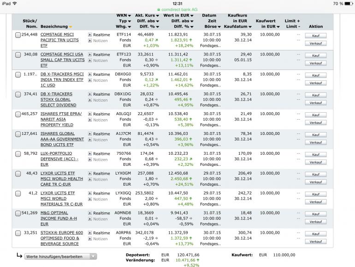
Task: Click Depotwert value 120.471,66
Action: (x=188, y=255)
